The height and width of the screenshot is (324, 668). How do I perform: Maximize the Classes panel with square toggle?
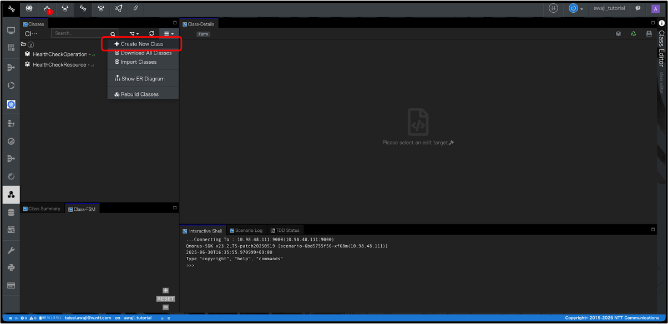175,23
